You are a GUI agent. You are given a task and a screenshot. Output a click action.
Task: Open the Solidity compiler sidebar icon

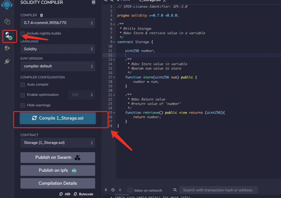point(9,36)
